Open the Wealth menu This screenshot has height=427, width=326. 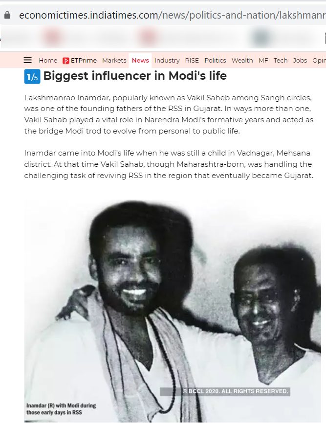[242, 60]
